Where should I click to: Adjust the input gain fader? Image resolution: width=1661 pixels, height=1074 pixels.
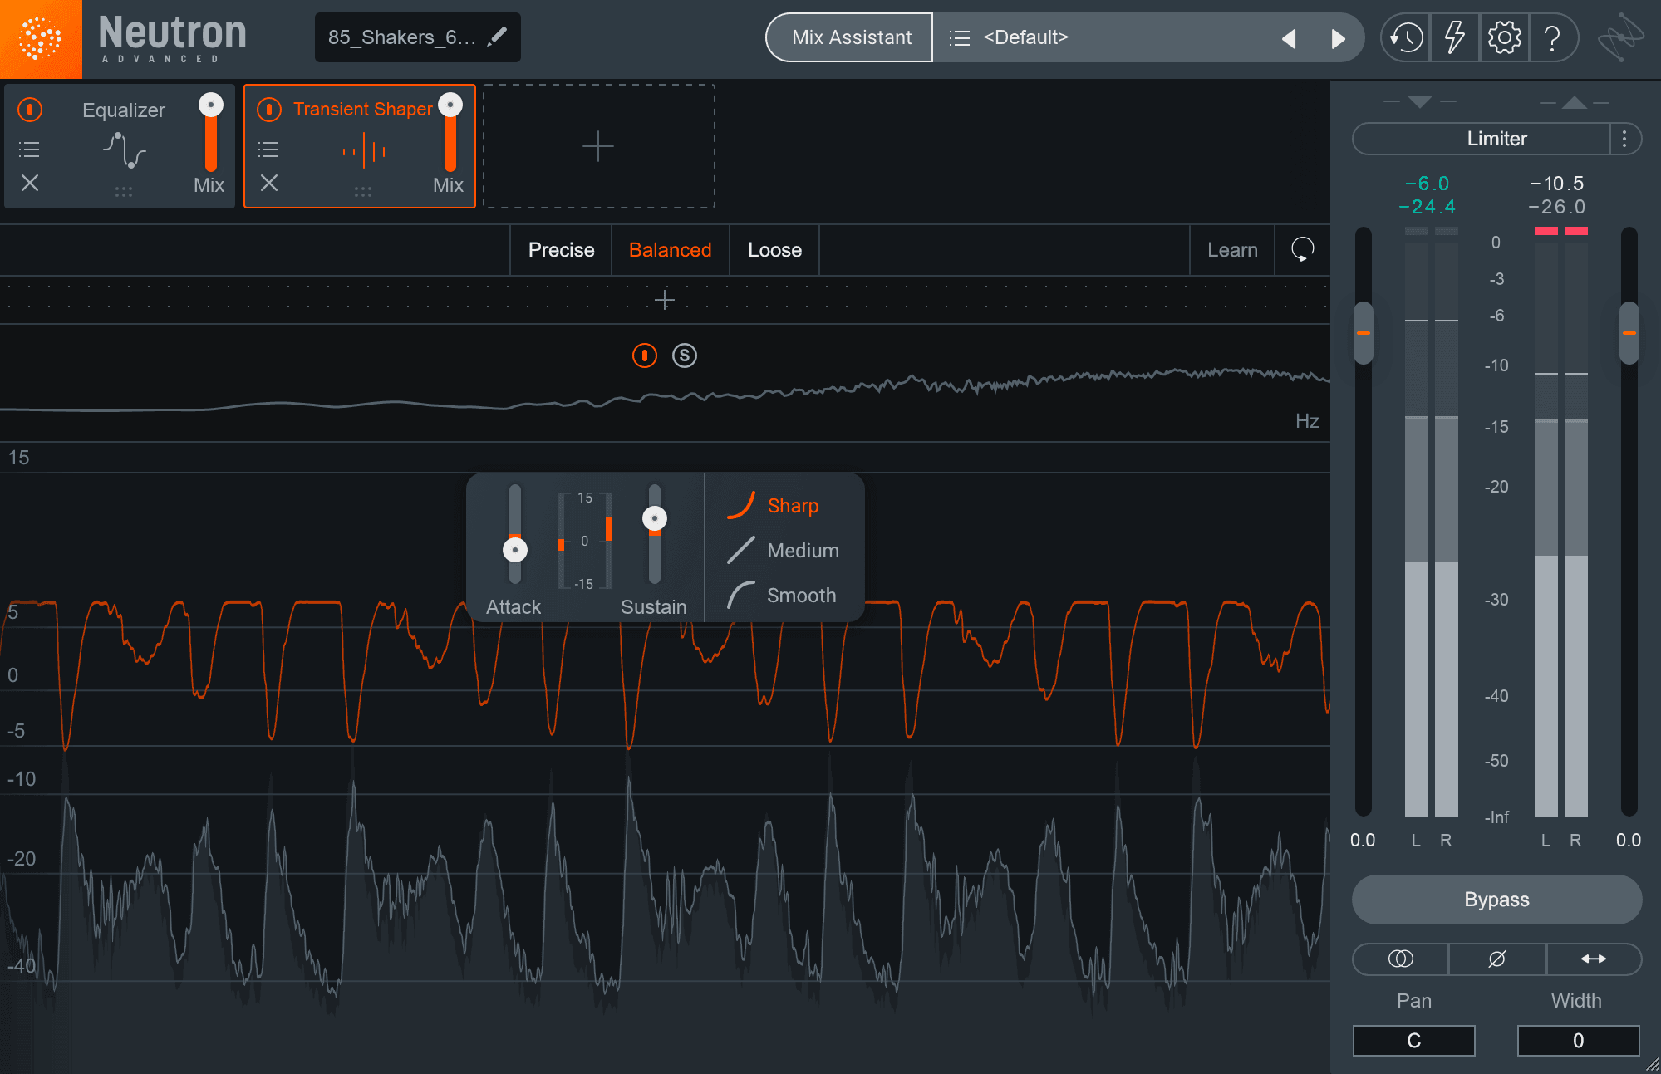tap(1363, 332)
